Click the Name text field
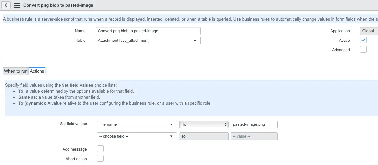Screen dimensions: 378x165 [148, 31]
